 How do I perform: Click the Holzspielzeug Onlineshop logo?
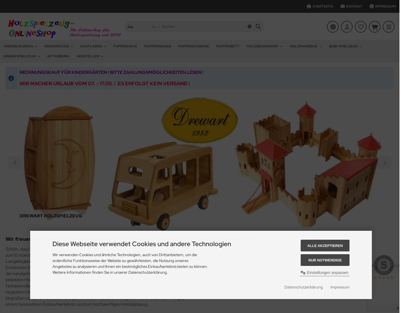[64, 28]
